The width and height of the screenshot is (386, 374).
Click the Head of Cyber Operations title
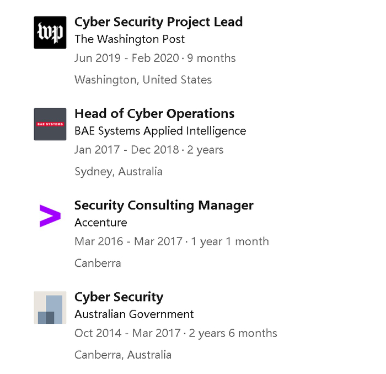point(154,114)
